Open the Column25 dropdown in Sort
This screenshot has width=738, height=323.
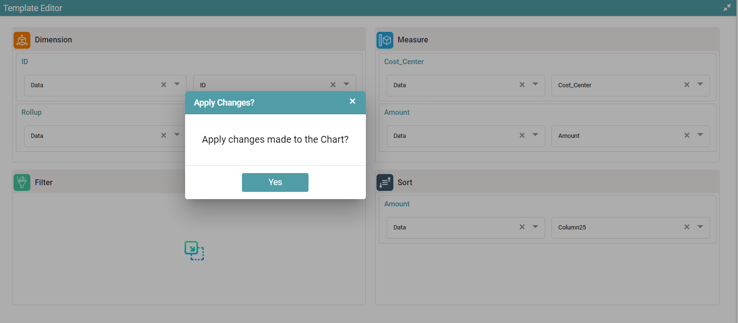pos(700,227)
